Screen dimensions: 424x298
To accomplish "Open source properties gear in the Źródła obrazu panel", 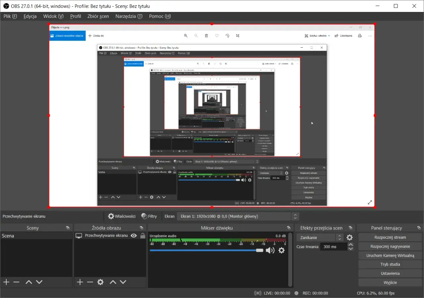I will click(x=100, y=282).
